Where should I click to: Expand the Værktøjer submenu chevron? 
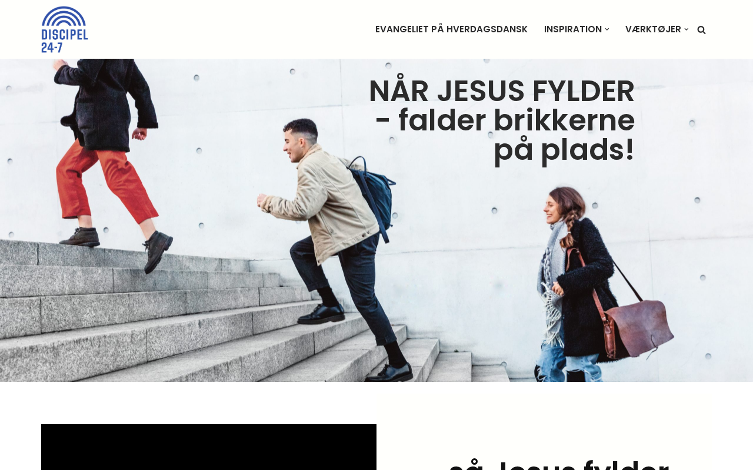coord(687,29)
